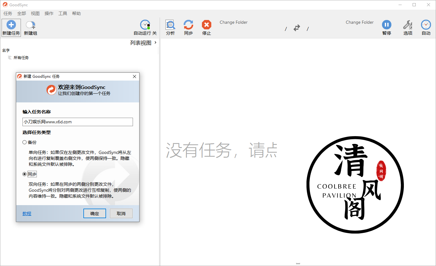Open 选项 wrench icon

tap(408, 25)
